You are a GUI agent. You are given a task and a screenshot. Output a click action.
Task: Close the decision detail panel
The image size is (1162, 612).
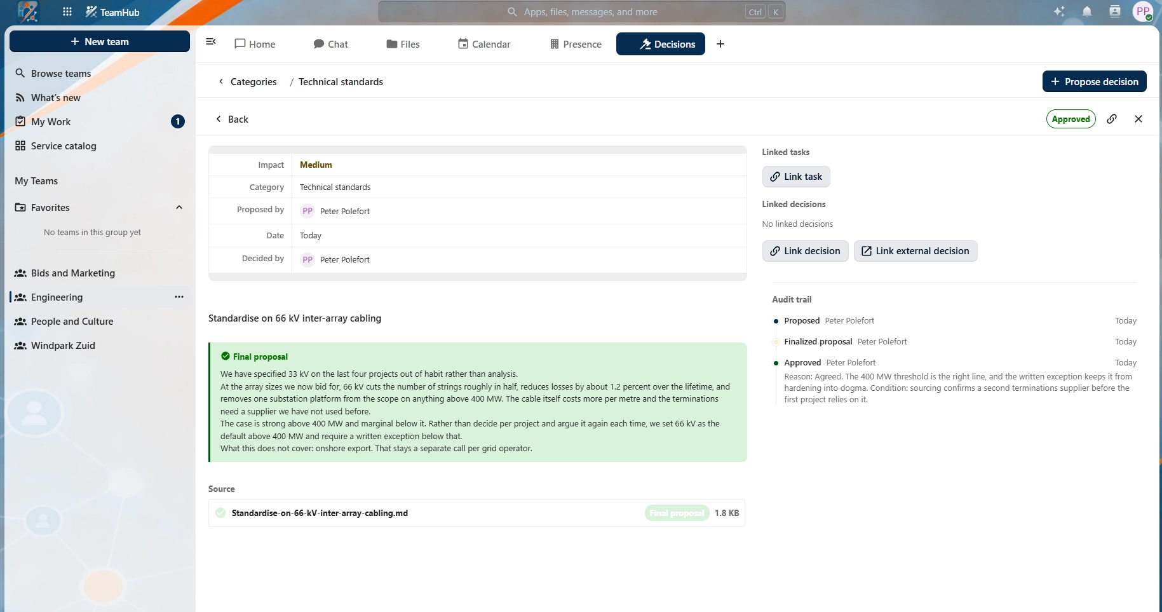pos(1138,119)
